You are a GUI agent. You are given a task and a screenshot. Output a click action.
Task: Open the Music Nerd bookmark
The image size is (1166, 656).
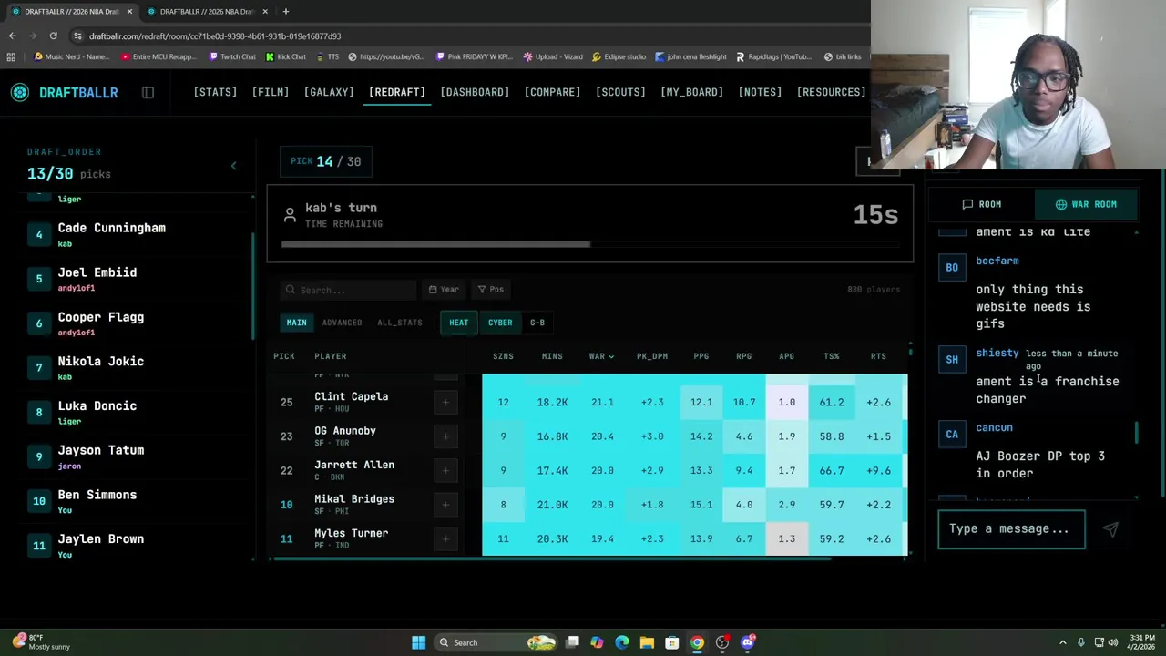tap(71, 56)
